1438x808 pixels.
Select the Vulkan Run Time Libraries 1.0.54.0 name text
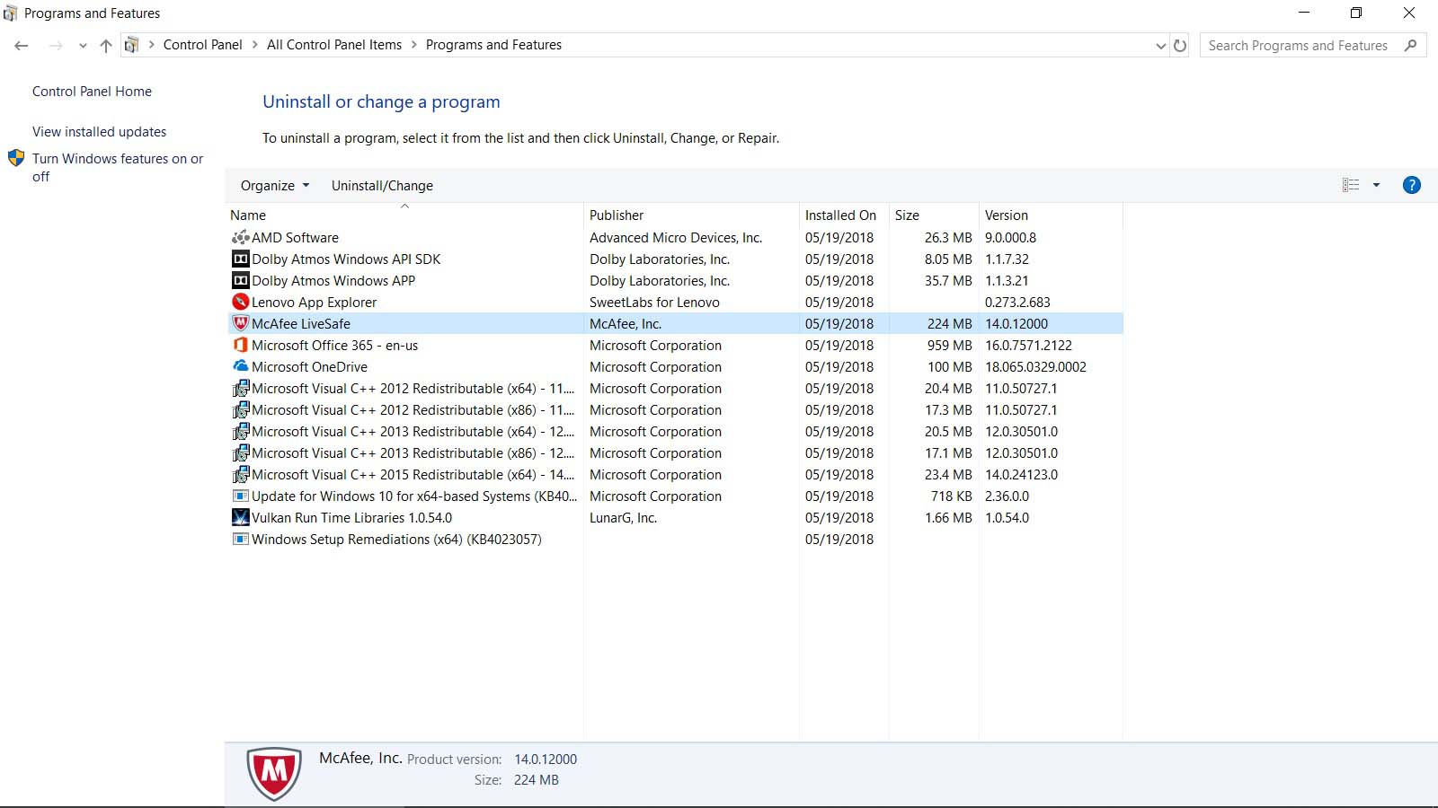[x=351, y=518]
